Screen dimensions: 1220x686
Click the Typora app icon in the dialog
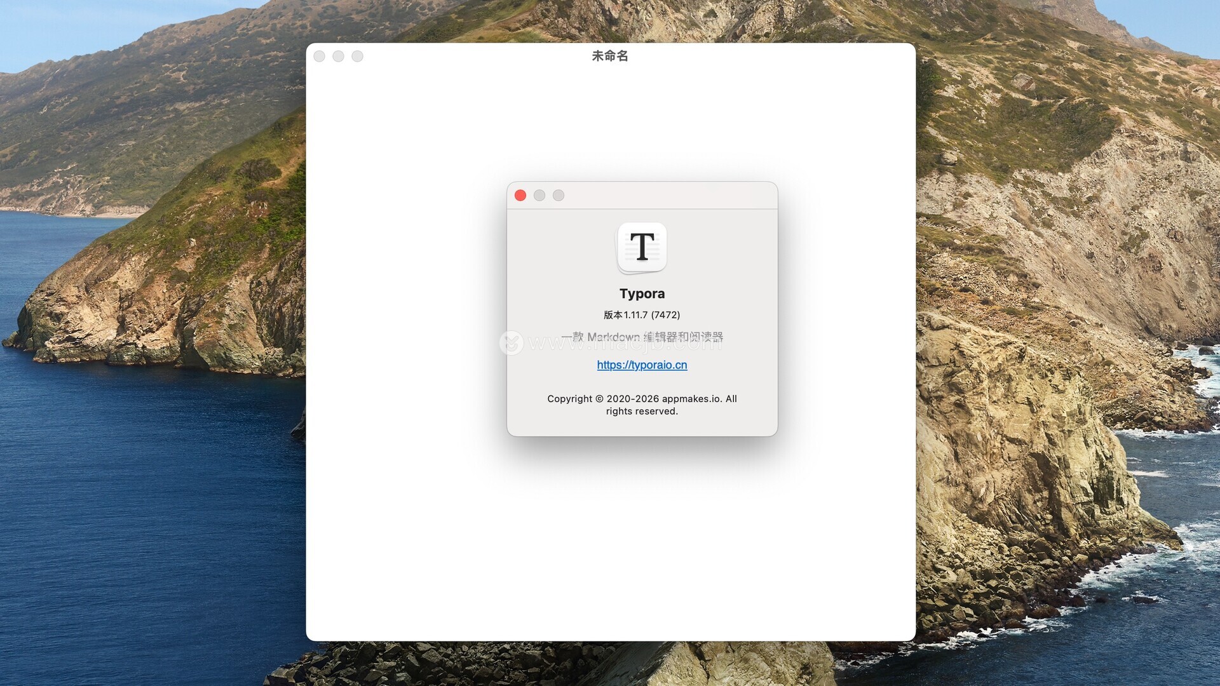(x=642, y=248)
